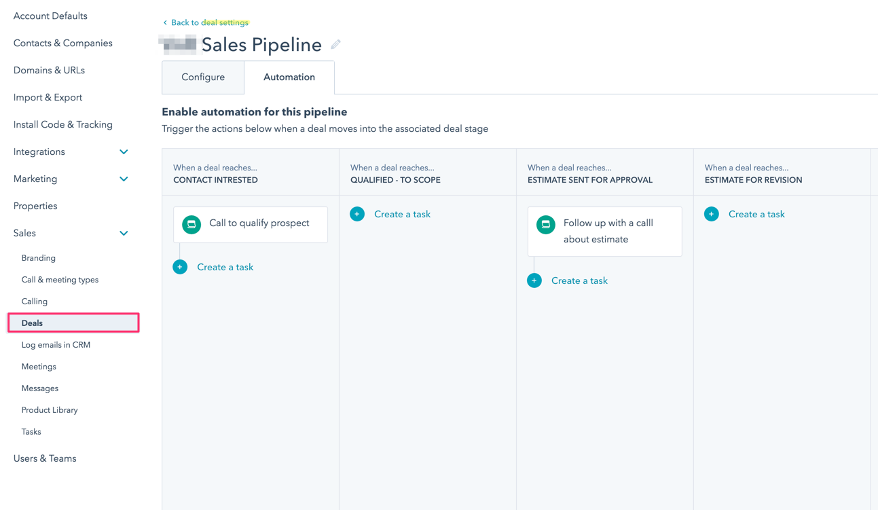This screenshot has width=878, height=510.
Task: Click back arrow beside deal settings link
Action: click(165, 22)
